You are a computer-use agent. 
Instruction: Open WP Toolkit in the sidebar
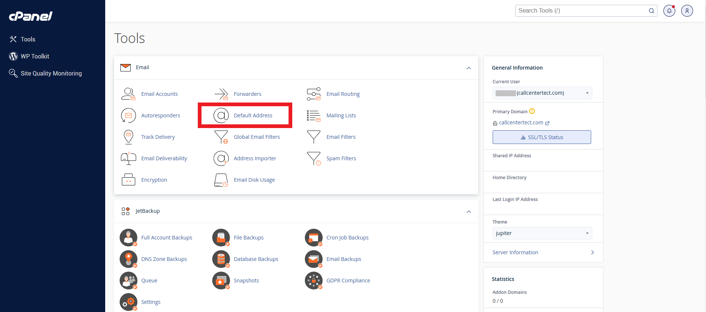(x=35, y=56)
